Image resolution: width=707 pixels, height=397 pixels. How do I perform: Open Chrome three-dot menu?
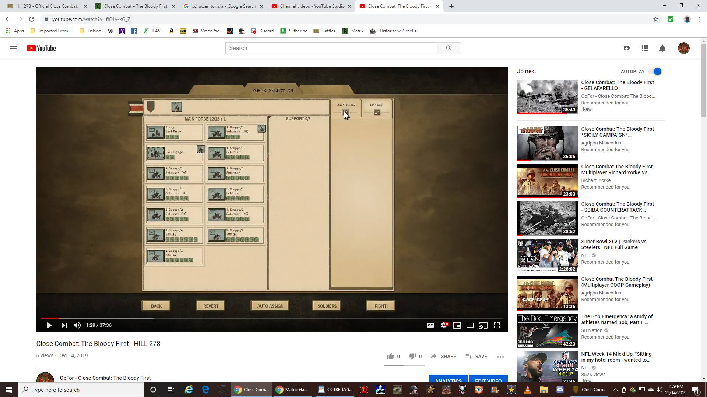point(699,19)
